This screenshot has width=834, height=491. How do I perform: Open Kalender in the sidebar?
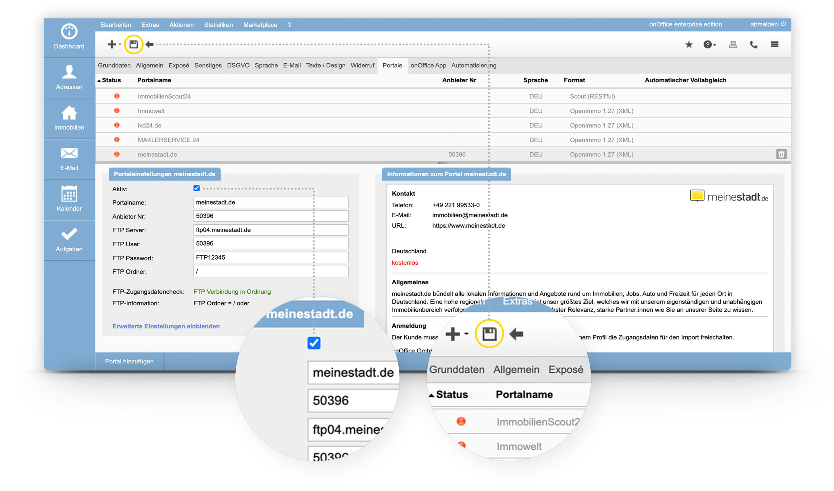pos(69,199)
